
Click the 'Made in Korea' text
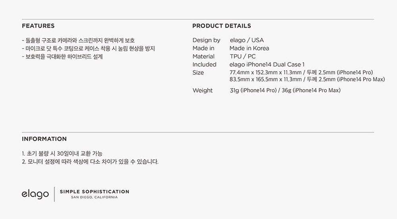point(249,48)
